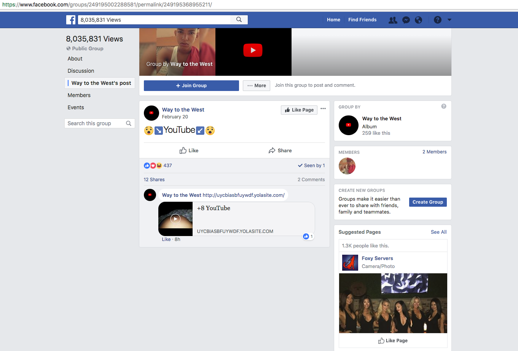This screenshot has height=351, width=518.
Task: Toggle Like on the post
Action: tap(189, 150)
